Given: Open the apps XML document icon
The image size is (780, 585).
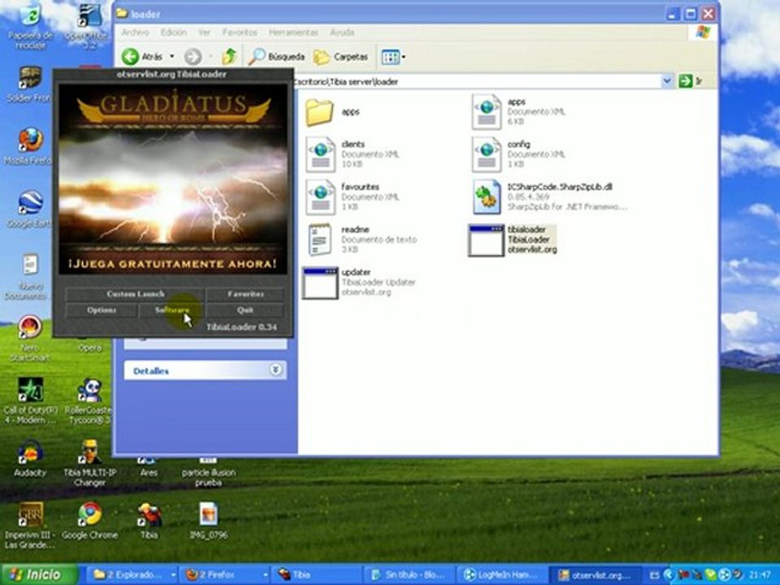Looking at the screenshot, I should coord(486,112).
